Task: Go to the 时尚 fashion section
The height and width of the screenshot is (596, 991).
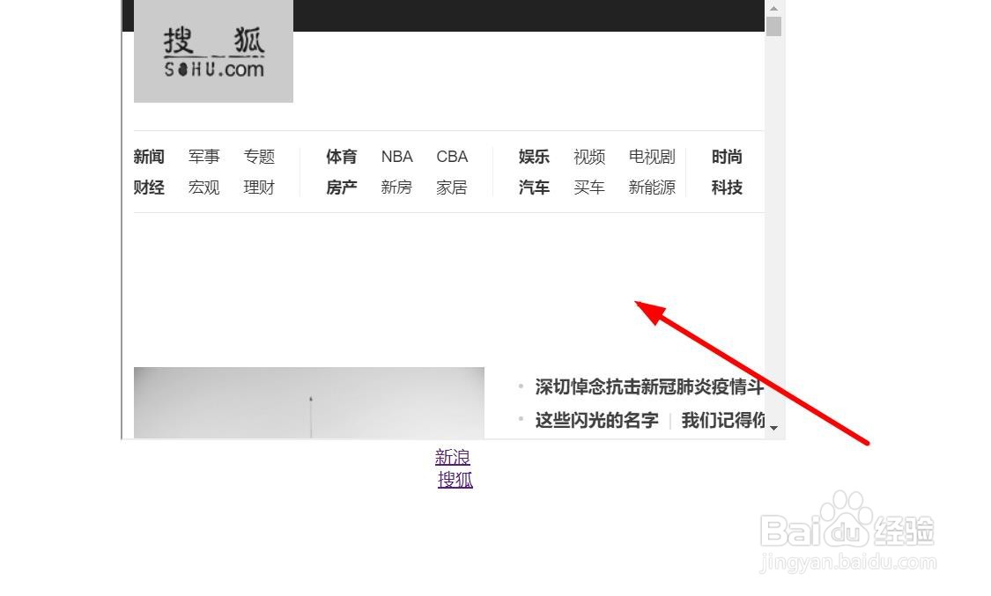Action: pyautogui.click(x=727, y=157)
